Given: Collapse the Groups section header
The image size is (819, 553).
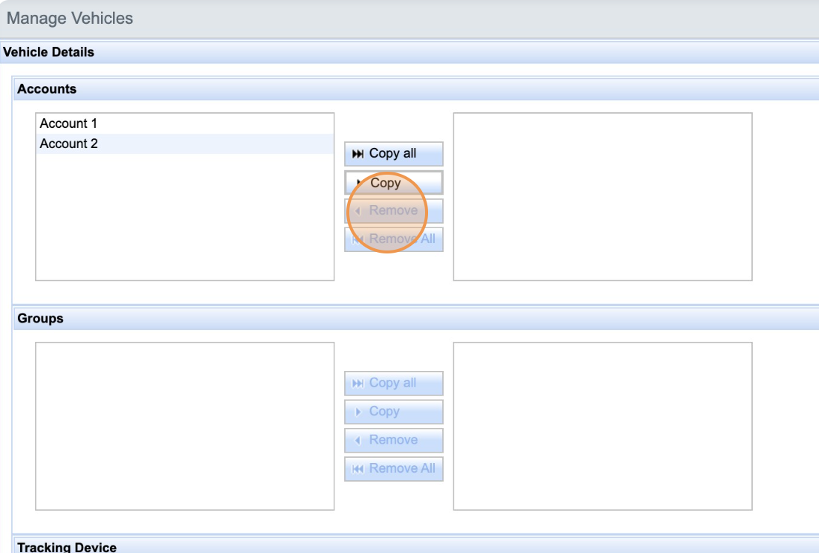Looking at the screenshot, I should [41, 319].
